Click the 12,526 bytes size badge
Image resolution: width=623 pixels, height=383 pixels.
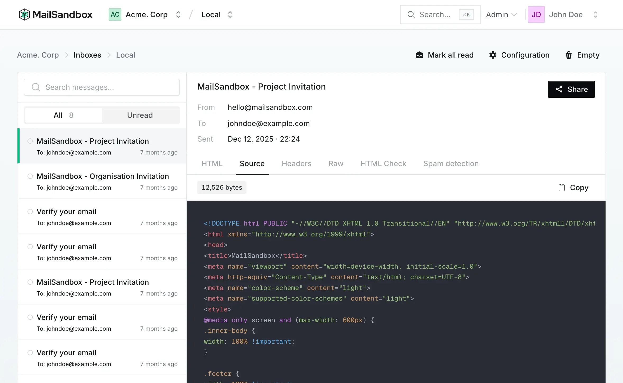click(x=222, y=188)
